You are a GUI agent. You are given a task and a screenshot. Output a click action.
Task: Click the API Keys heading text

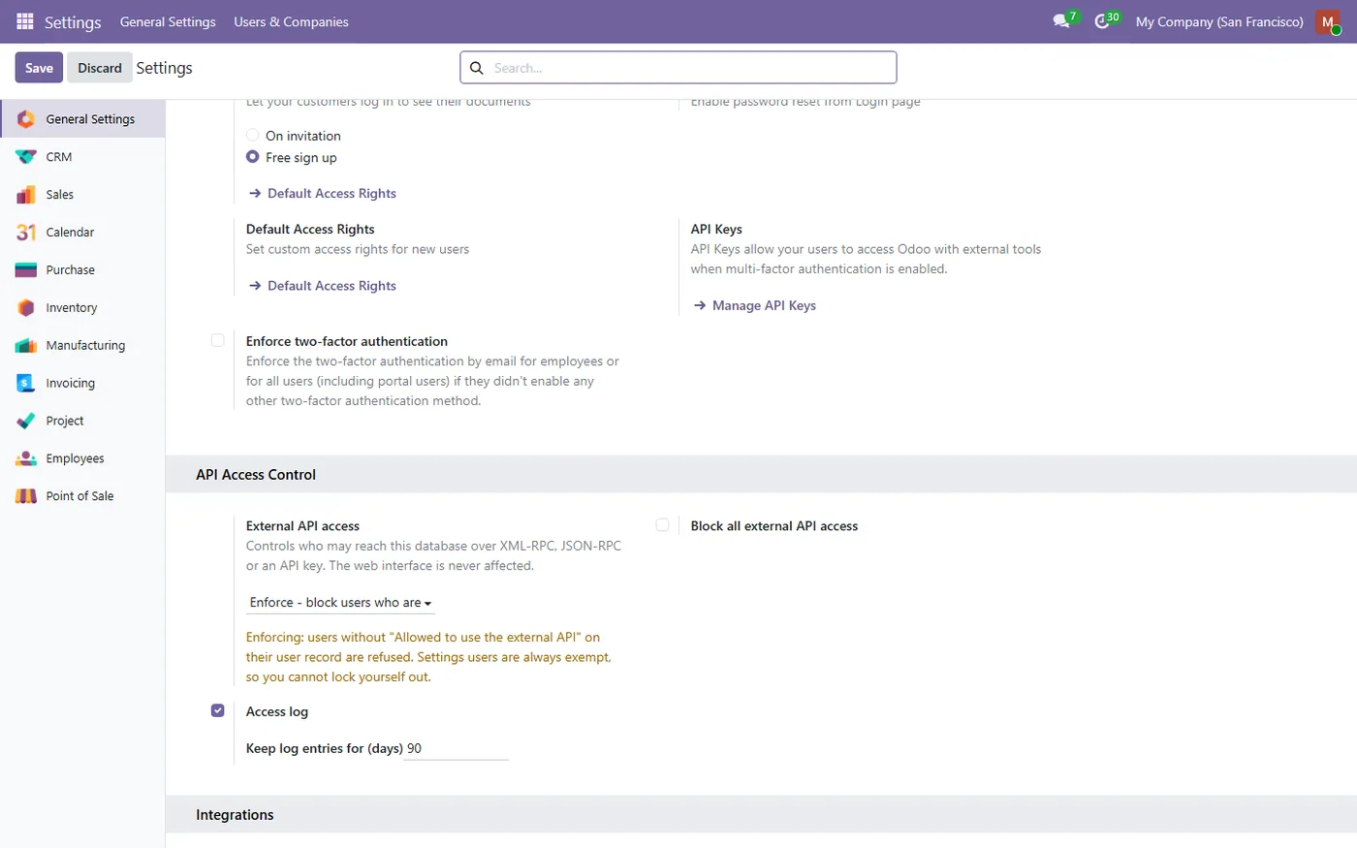pyautogui.click(x=716, y=230)
